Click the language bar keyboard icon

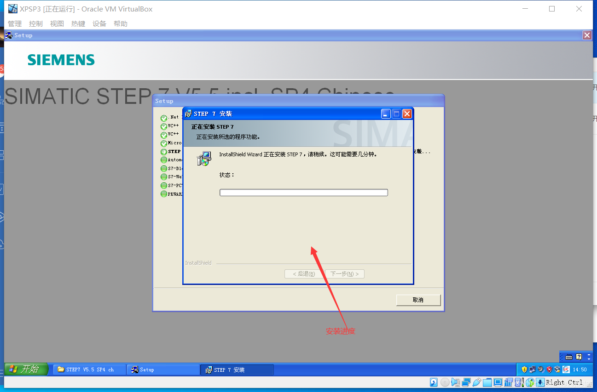pyautogui.click(x=569, y=357)
